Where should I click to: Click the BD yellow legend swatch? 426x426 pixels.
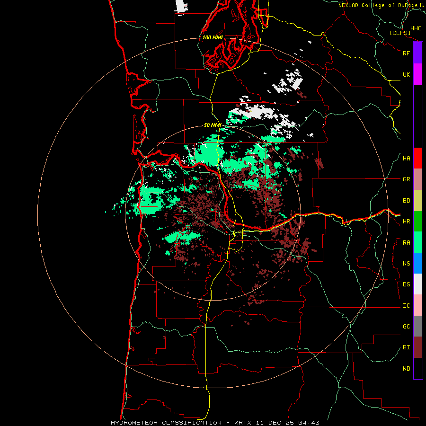click(418, 201)
